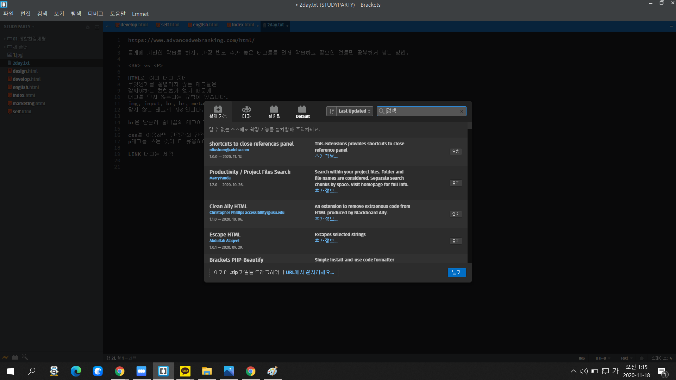Open the 설치 가능 (Available) extensions tab
Image resolution: width=676 pixels, height=380 pixels.
pos(218,112)
